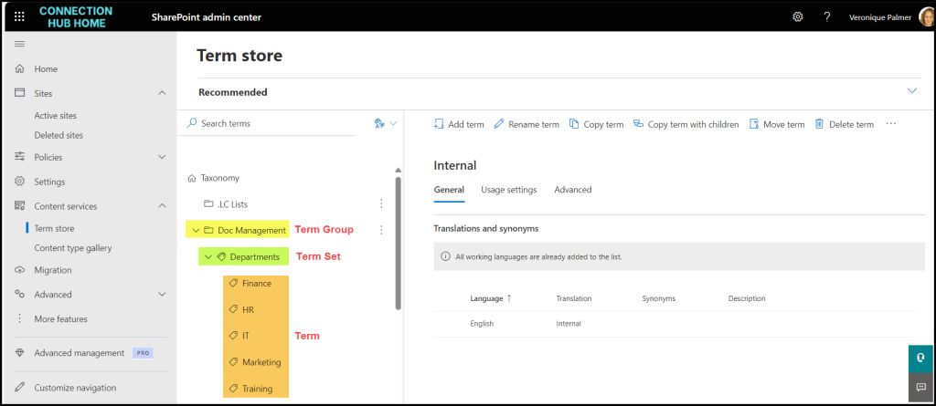
Task: Collapse the Departments term set
Action: click(208, 257)
